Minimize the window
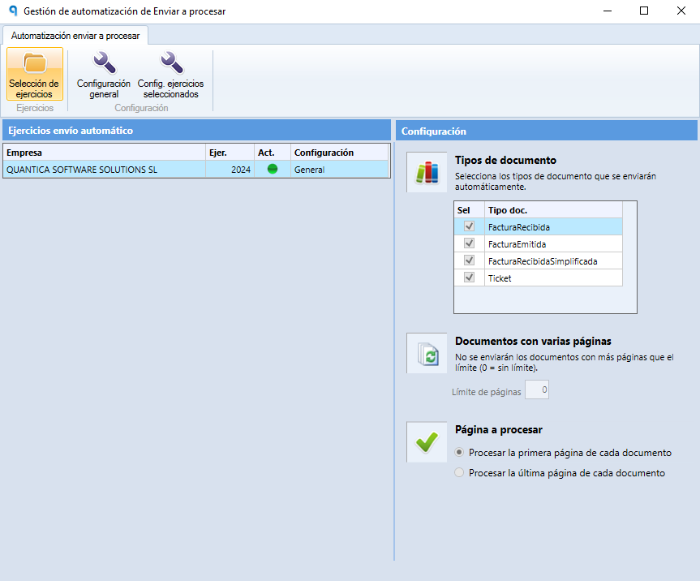Screen dimensions: 700x581 pyautogui.click(x=608, y=11)
